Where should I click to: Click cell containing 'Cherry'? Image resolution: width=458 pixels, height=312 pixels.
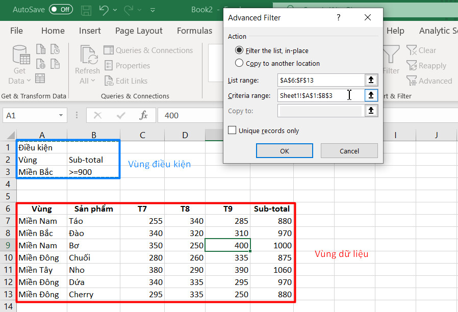[93, 294]
